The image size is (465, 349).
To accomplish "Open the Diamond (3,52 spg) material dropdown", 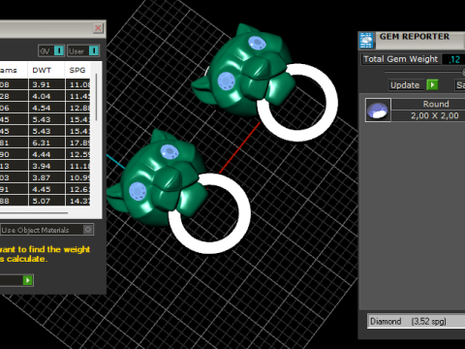I will 417,321.
